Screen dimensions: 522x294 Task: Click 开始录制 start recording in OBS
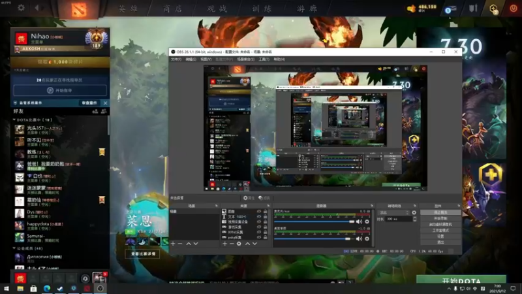[x=440, y=218]
